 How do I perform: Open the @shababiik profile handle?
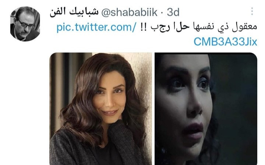pos(129,13)
